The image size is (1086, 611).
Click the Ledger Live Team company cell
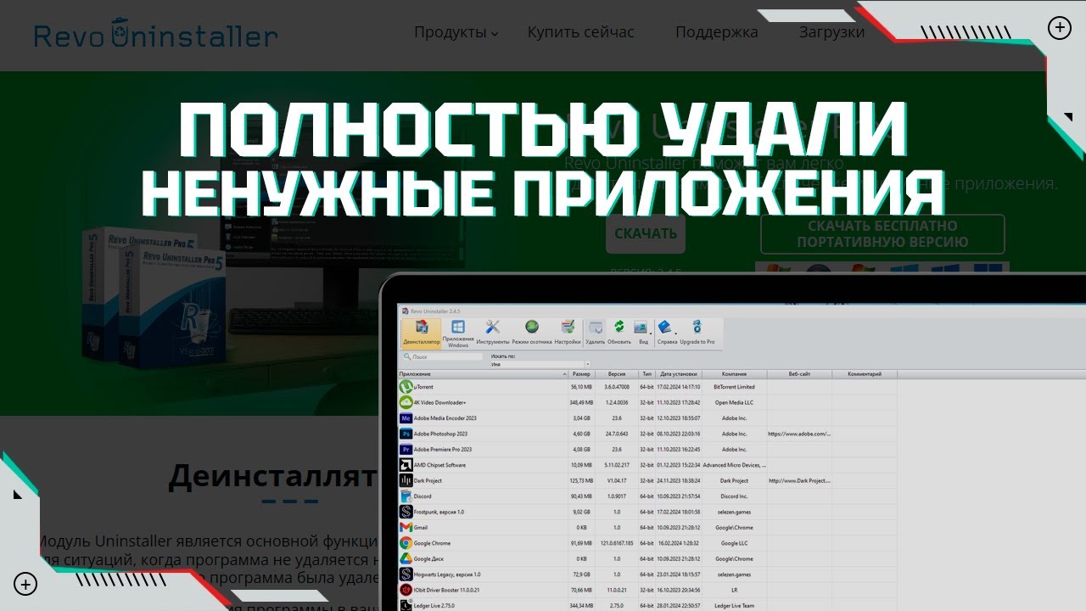click(735, 606)
